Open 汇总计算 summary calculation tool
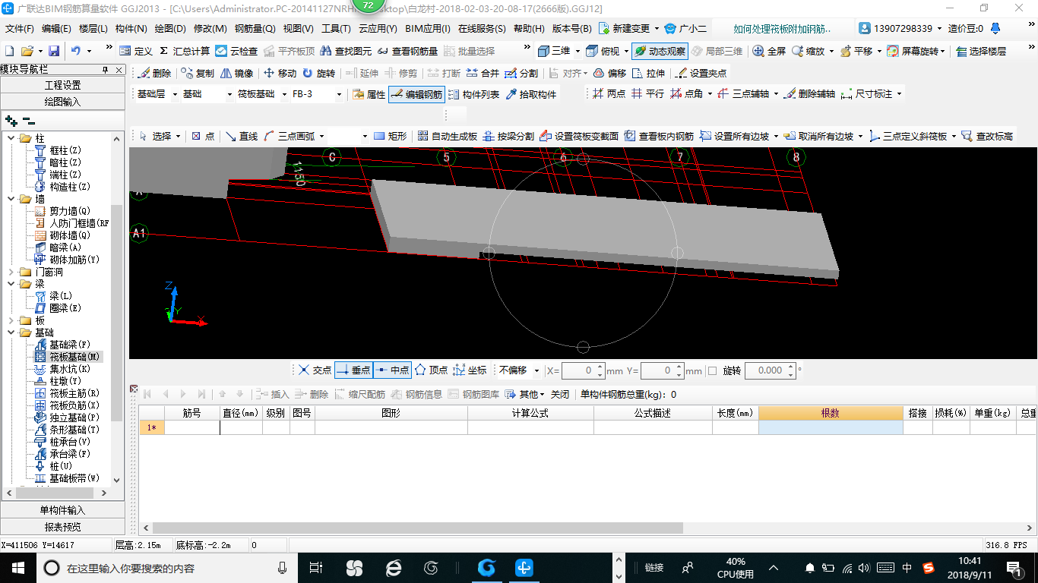This screenshot has height=583, width=1038. pos(183,51)
